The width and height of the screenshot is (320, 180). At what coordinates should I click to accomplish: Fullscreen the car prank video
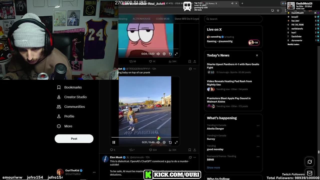click(x=176, y=142)
